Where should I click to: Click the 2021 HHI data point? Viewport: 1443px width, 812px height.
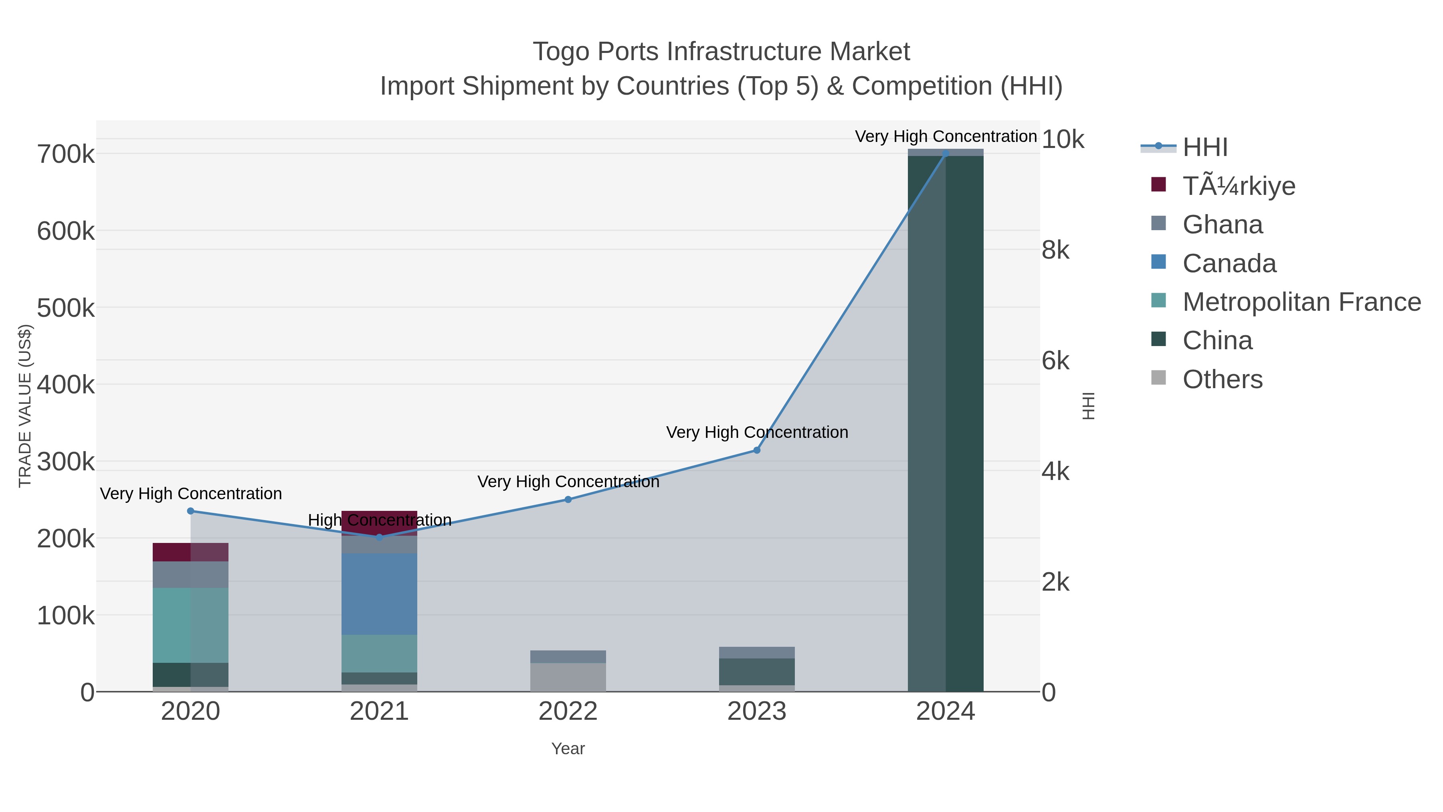pos(379,537)
